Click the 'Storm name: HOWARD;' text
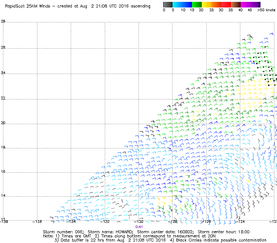Image resolution: width=277 pixels, height=243 pixels. [110, 232]
